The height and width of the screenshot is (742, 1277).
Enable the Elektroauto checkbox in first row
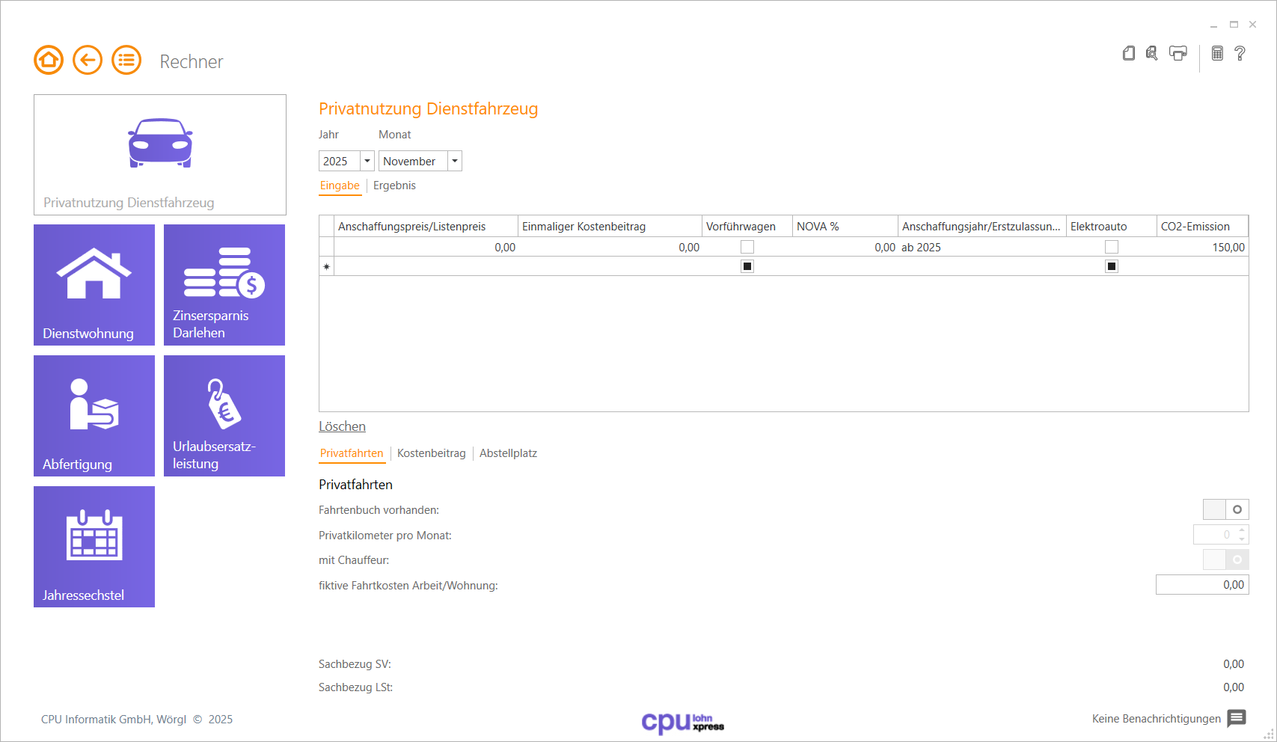point(1112,247)
